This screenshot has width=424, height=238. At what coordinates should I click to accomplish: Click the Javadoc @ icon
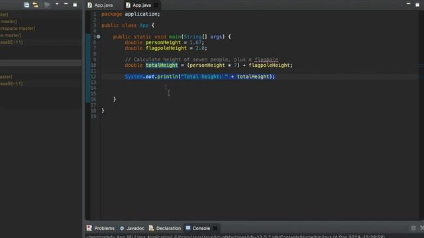tap(122, 228)
